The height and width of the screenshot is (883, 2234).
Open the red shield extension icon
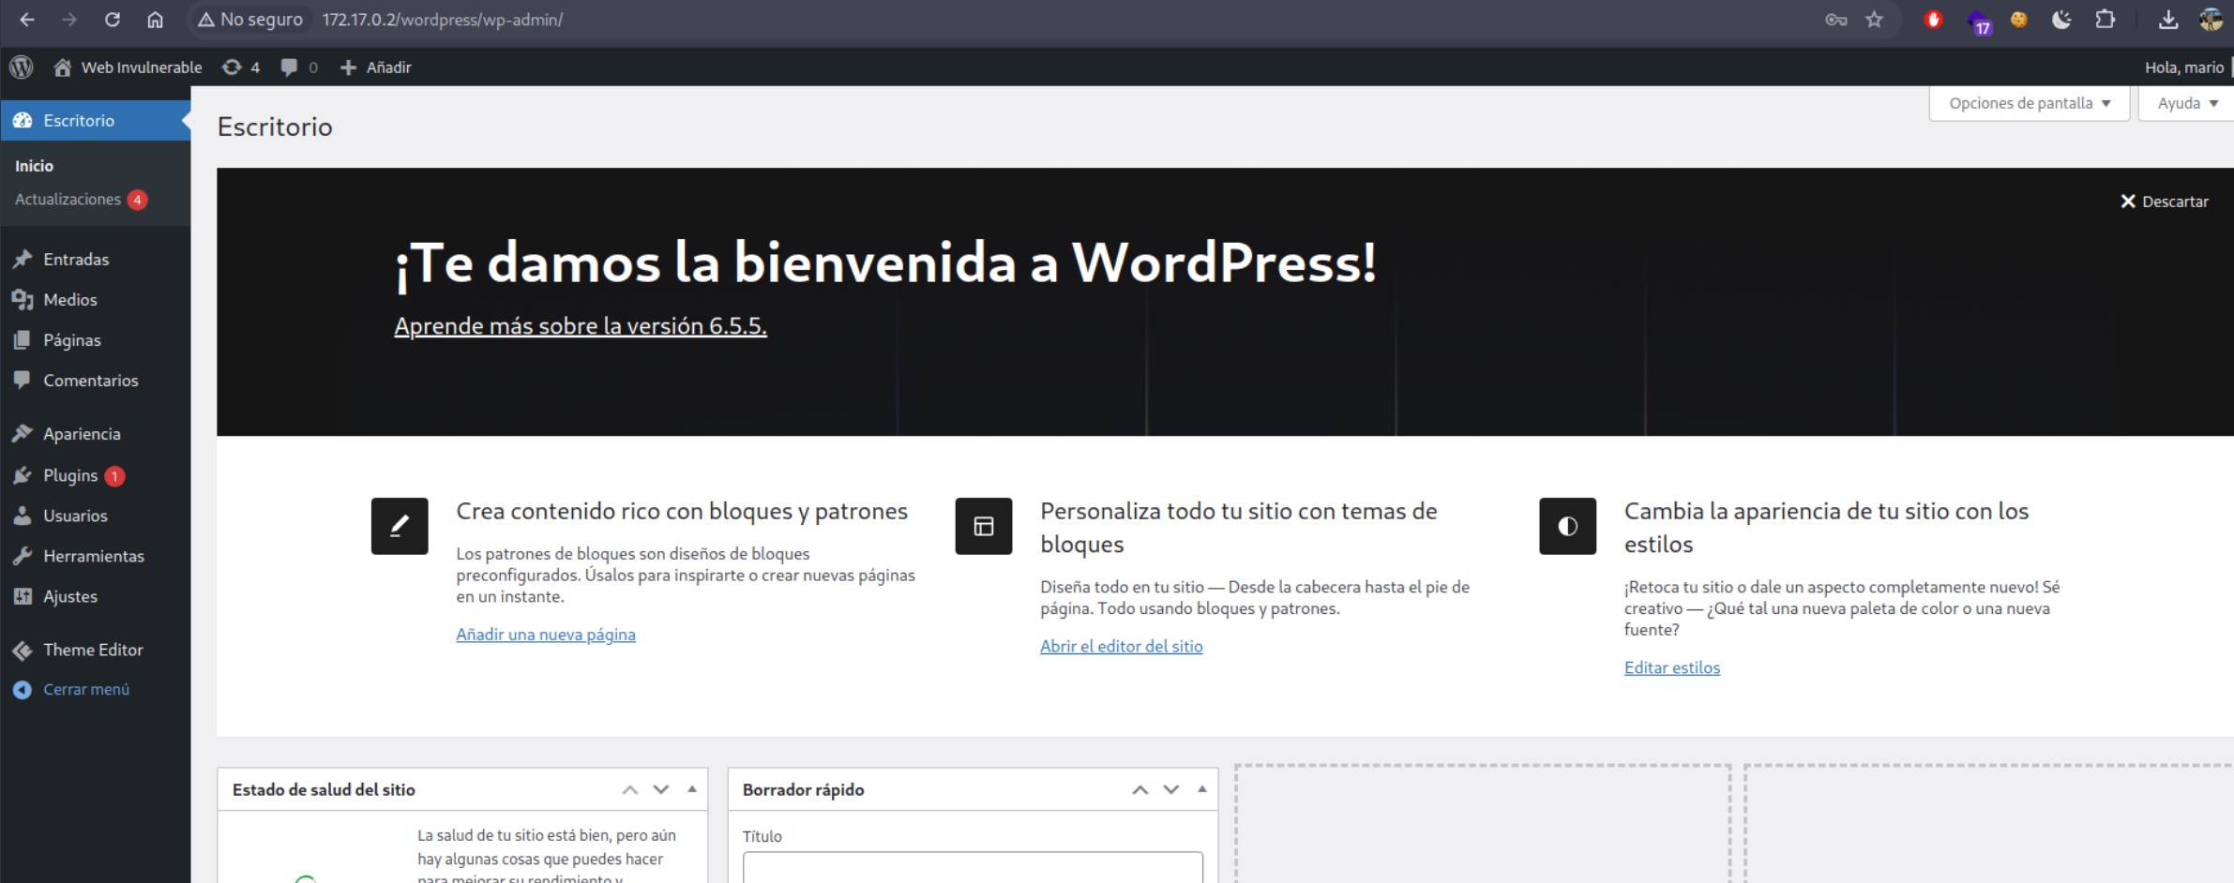1933,20
